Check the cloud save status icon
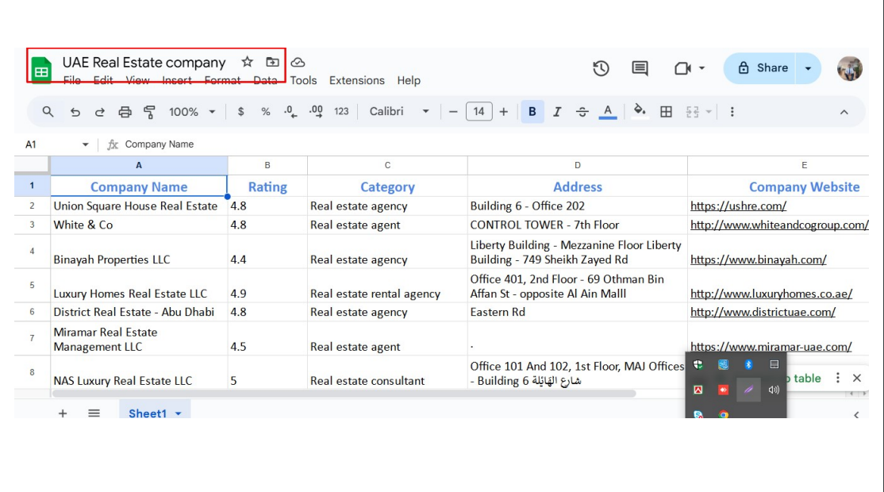 pyautogui.click(x=298, y=62)
